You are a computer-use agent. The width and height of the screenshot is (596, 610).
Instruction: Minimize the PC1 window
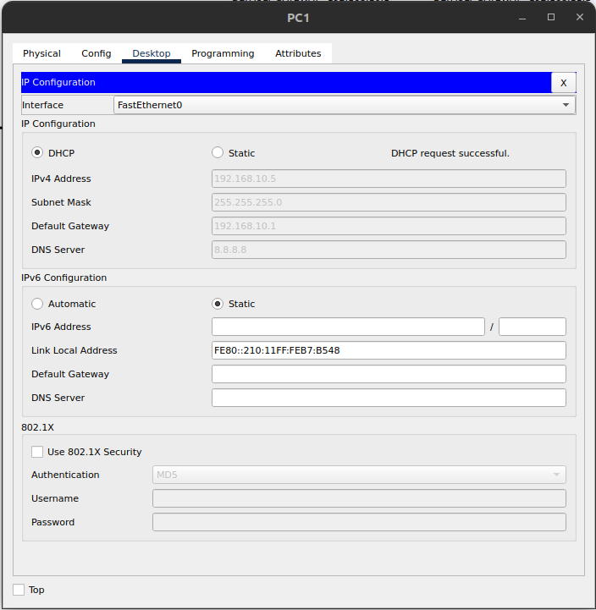click(x=522, y=18)
